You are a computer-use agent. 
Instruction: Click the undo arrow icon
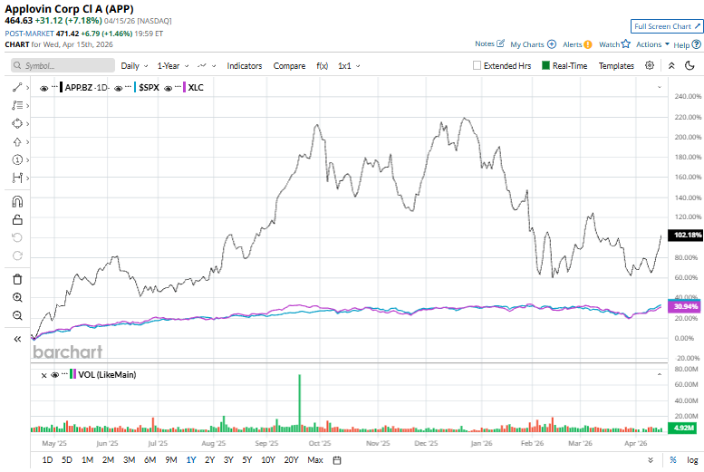point(17,237)
